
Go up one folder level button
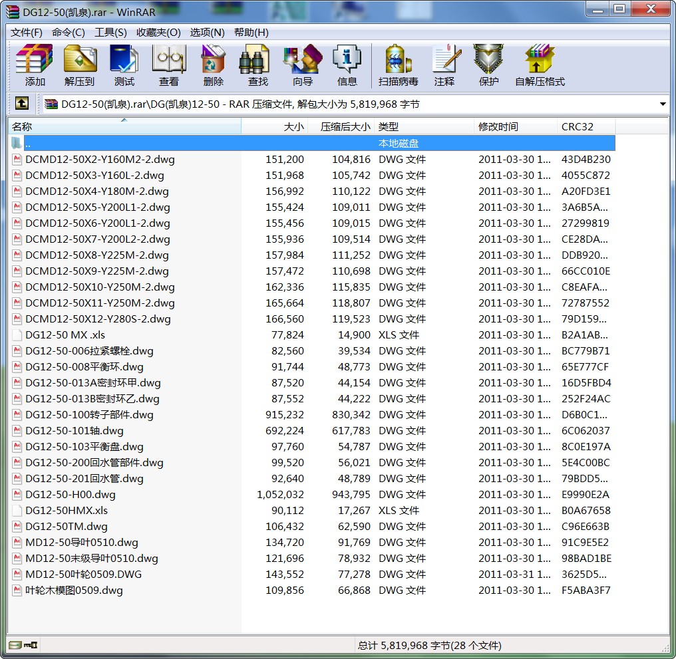pos(21,104)
